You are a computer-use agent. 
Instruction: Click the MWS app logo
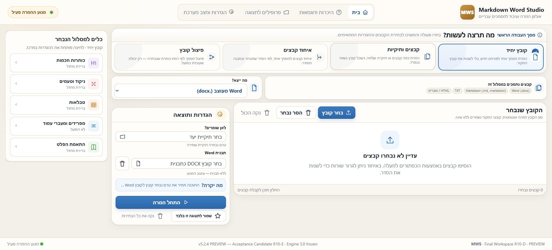pyautogui.click(x=467, y=12)
